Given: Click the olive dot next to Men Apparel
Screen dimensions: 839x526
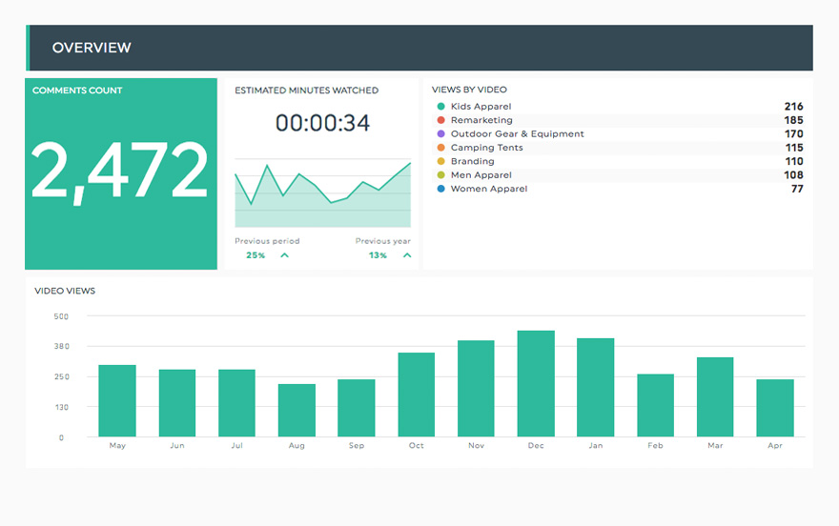Looking at the screenshot, I should (440, 175).
